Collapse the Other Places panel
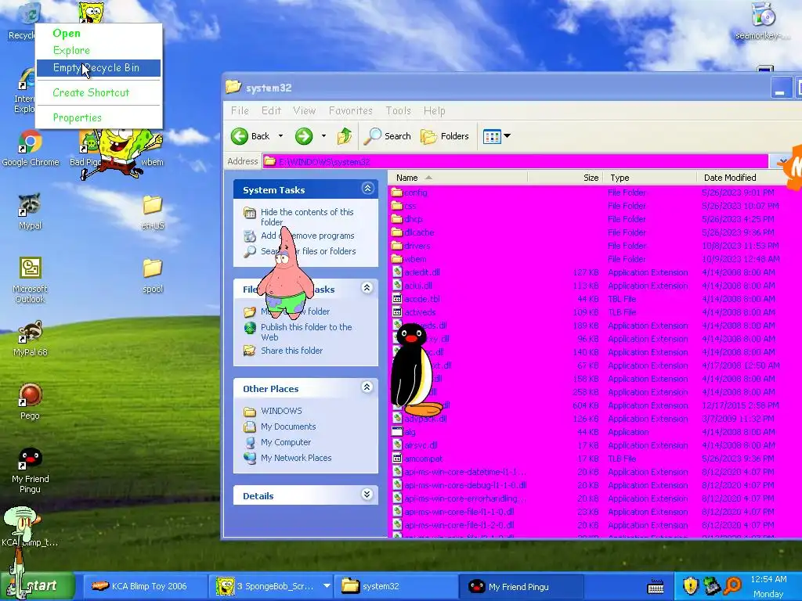 [367, 387]
